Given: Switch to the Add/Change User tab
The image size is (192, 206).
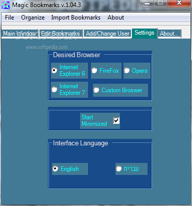Looking at the screenshot, I should pos(107,34).
